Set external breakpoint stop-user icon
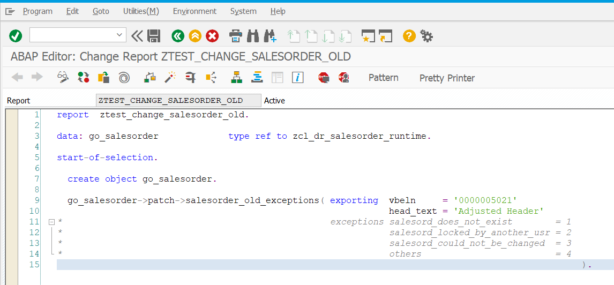Image resolution: width=614 pixels, height=285 pixels. click(344, 78)
